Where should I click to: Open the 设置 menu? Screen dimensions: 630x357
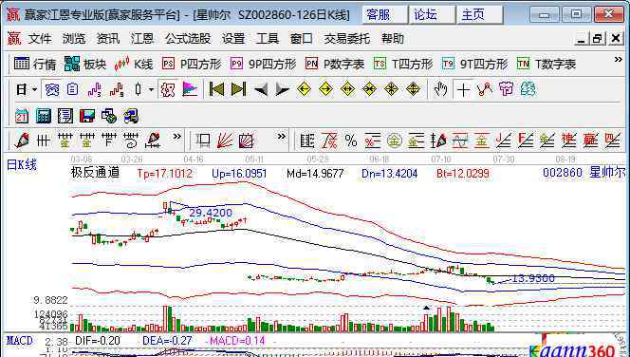tap(233, 39)
